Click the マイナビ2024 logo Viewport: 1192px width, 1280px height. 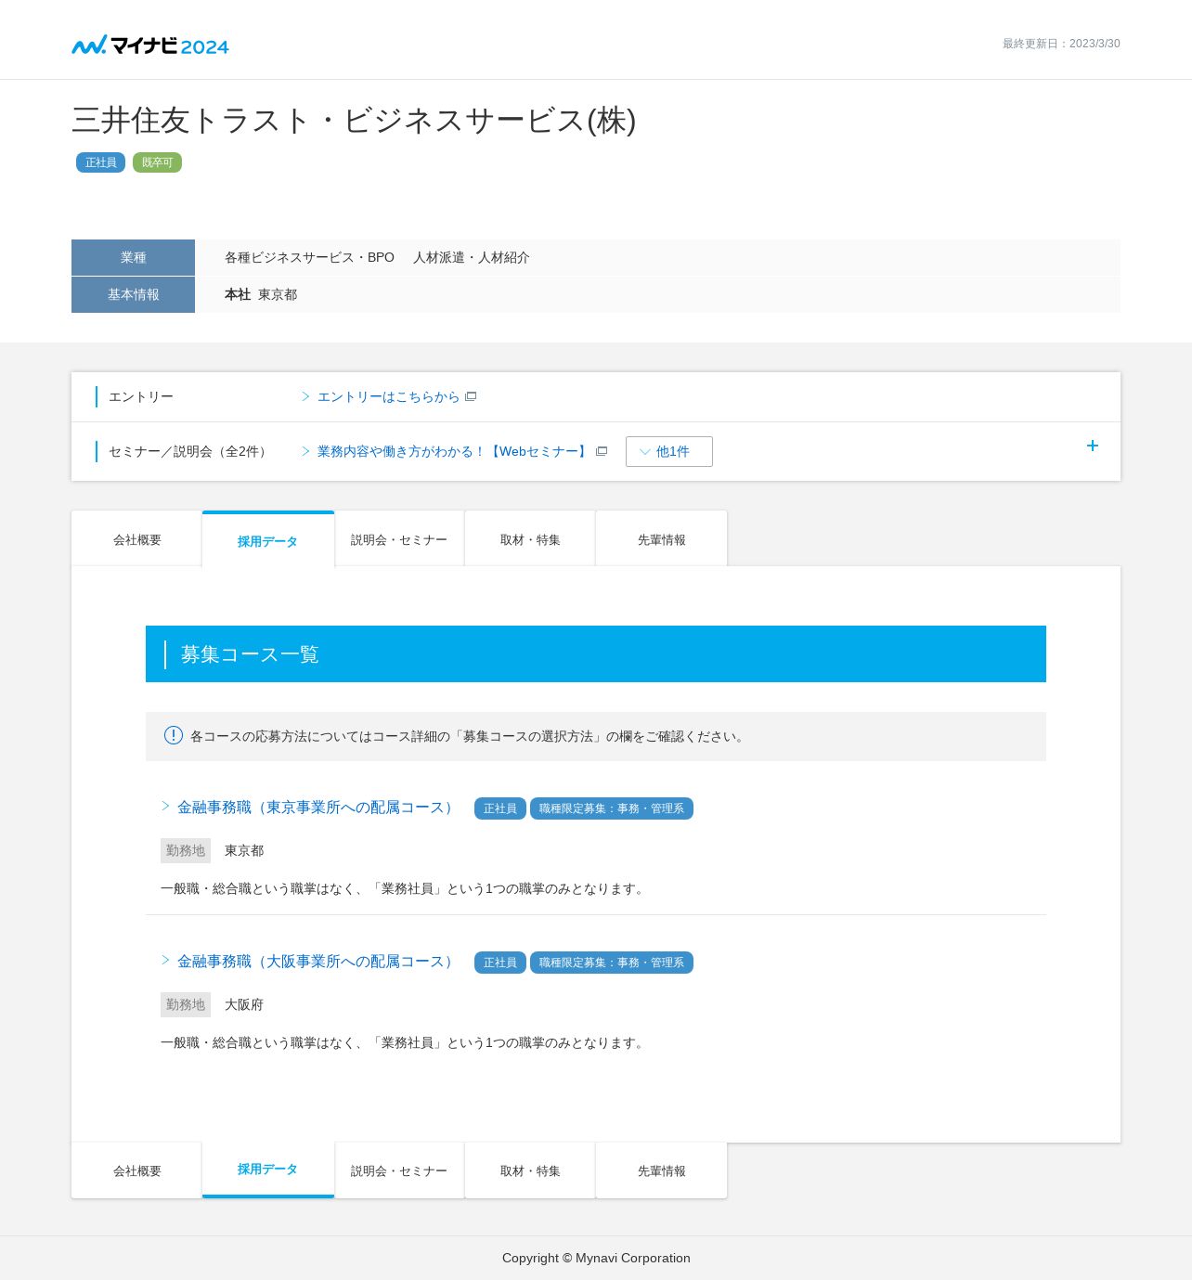150,45
